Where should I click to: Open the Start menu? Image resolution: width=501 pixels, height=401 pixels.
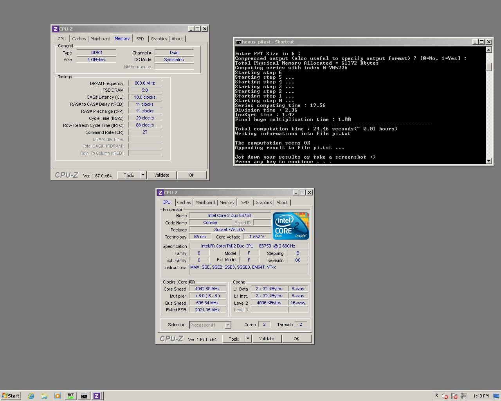pyautogui.click(x=11, y=396)
